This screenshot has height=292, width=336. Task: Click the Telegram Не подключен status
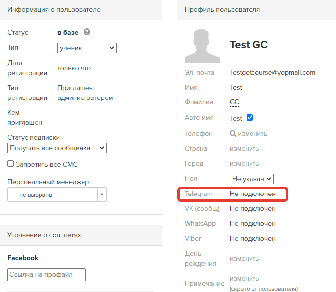(x=252, y=194)
